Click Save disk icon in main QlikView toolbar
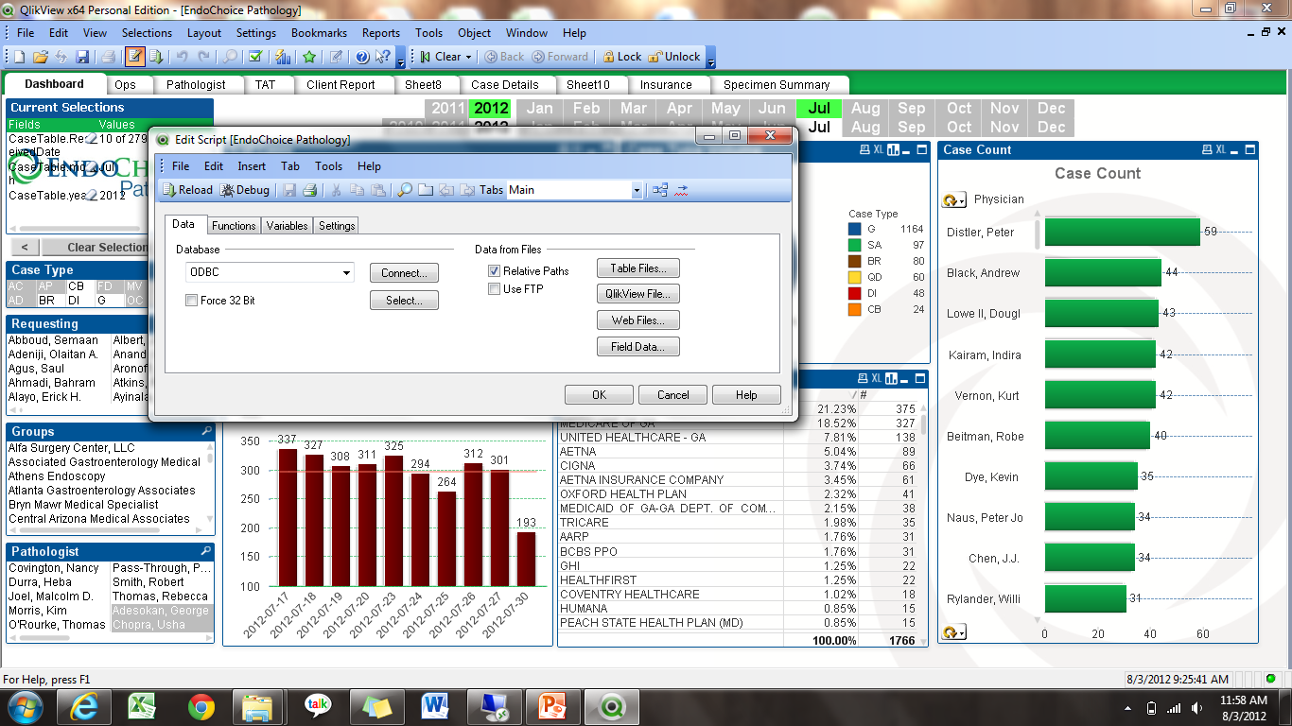Viewport: 1292px width, 726px height. tap(82, 57)
